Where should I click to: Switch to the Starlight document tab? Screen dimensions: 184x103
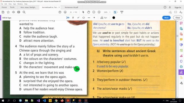click(28, 7)
